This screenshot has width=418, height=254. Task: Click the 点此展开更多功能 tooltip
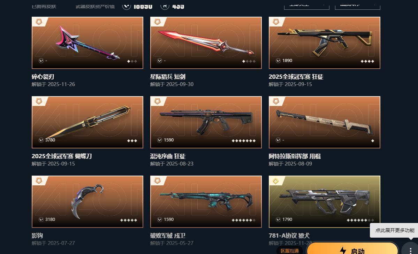(x=395, y=230)
